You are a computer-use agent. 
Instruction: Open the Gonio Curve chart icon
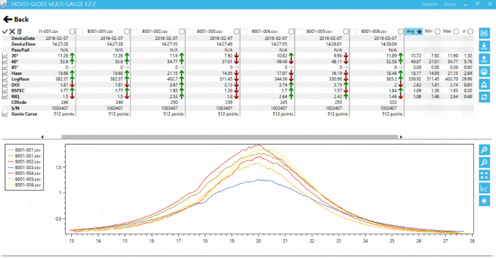tap(5, 114)
